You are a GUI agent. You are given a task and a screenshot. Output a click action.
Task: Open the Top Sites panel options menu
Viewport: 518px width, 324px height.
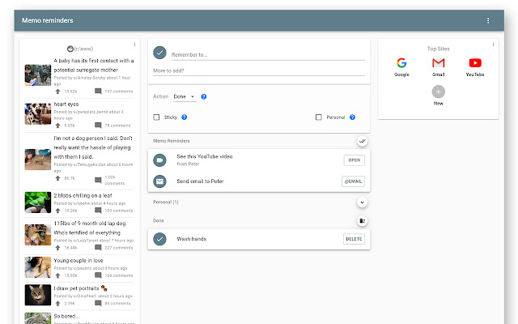(x=493, y=45)
